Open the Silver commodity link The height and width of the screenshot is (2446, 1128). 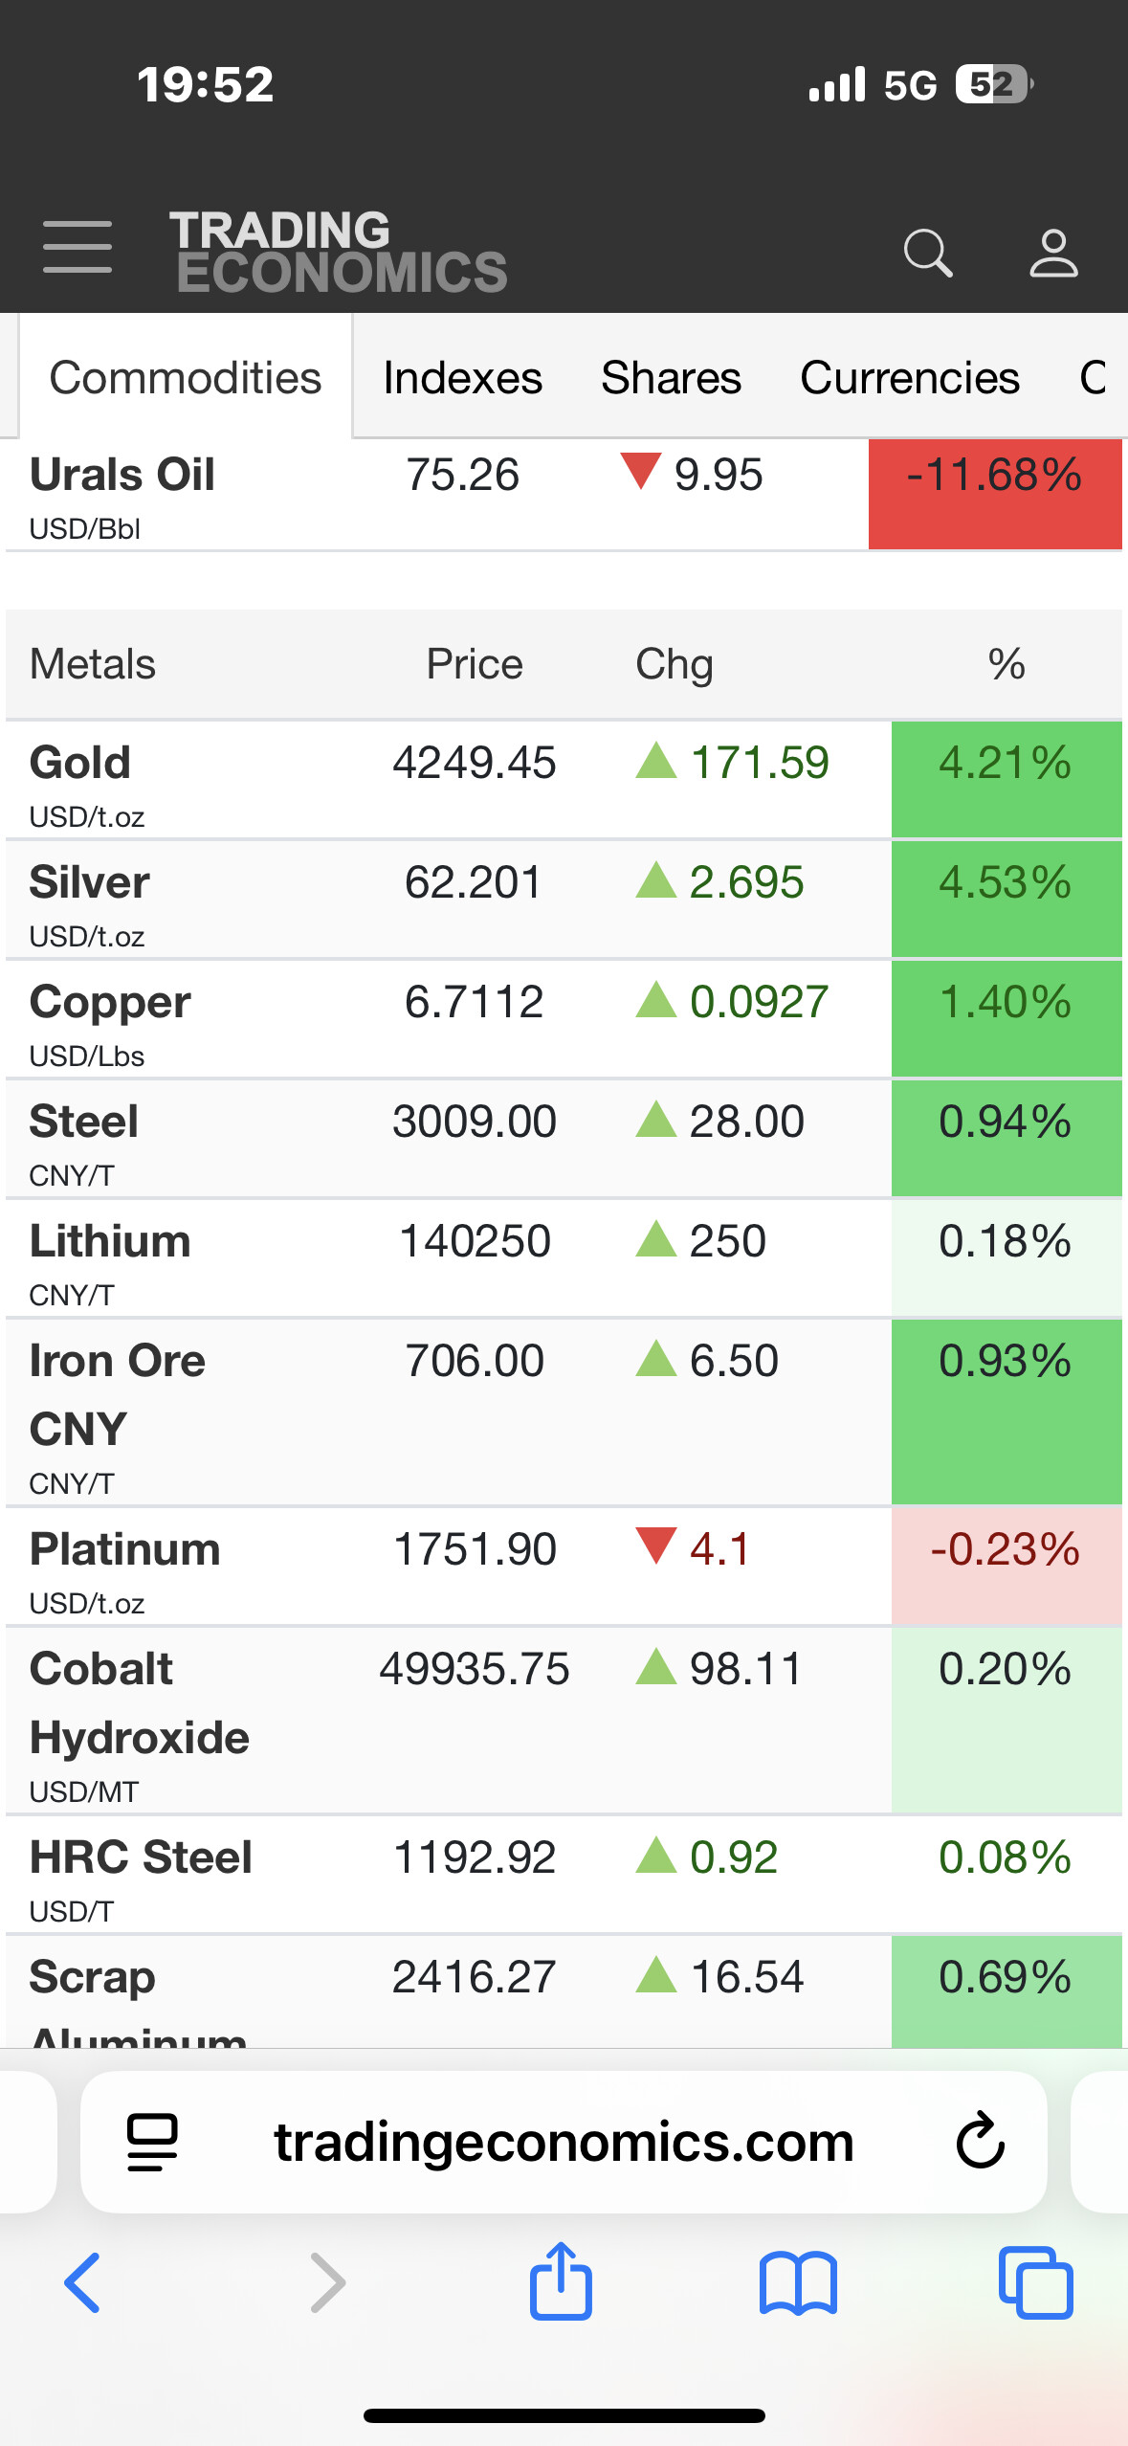click(90, 882)
